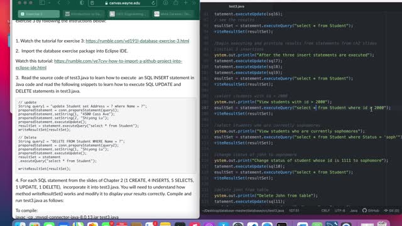Click Safari's forward navigation arrow
This screenshot has height=226, width=402.
coord(68,3)
